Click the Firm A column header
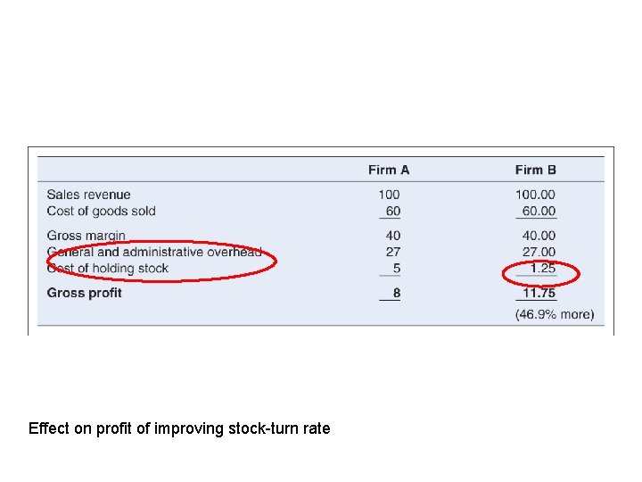 (388, 170)
